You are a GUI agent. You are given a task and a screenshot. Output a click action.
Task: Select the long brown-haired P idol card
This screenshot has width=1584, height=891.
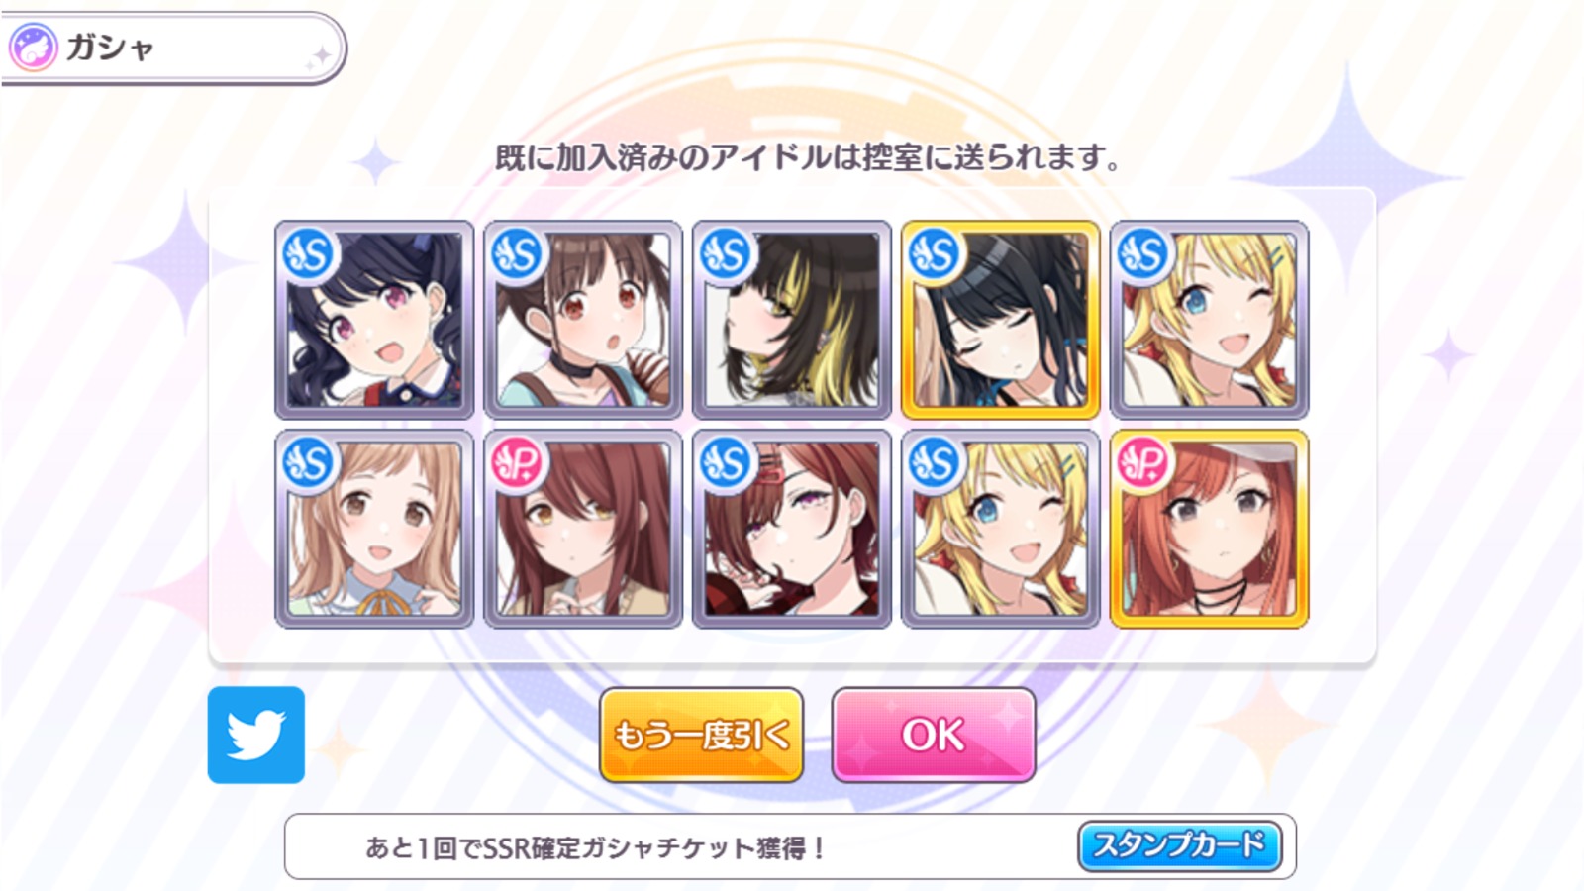[583, 529]
